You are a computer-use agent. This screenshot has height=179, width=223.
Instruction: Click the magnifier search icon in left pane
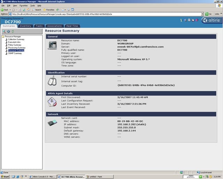4,31
